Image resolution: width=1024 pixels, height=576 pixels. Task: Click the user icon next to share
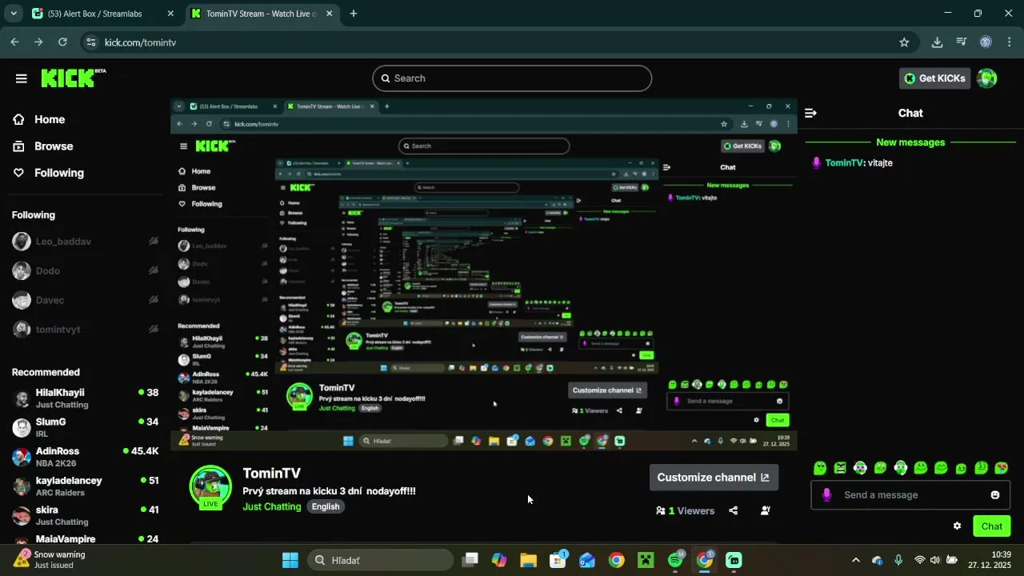pos(766,510)
